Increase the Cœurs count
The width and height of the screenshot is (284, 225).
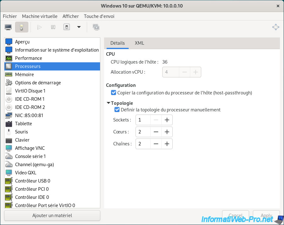(x=167, y=132)
